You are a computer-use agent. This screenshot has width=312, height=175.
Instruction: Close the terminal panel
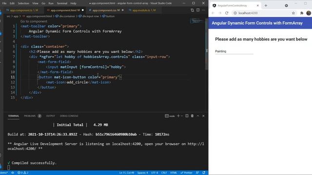click(203, 116)
